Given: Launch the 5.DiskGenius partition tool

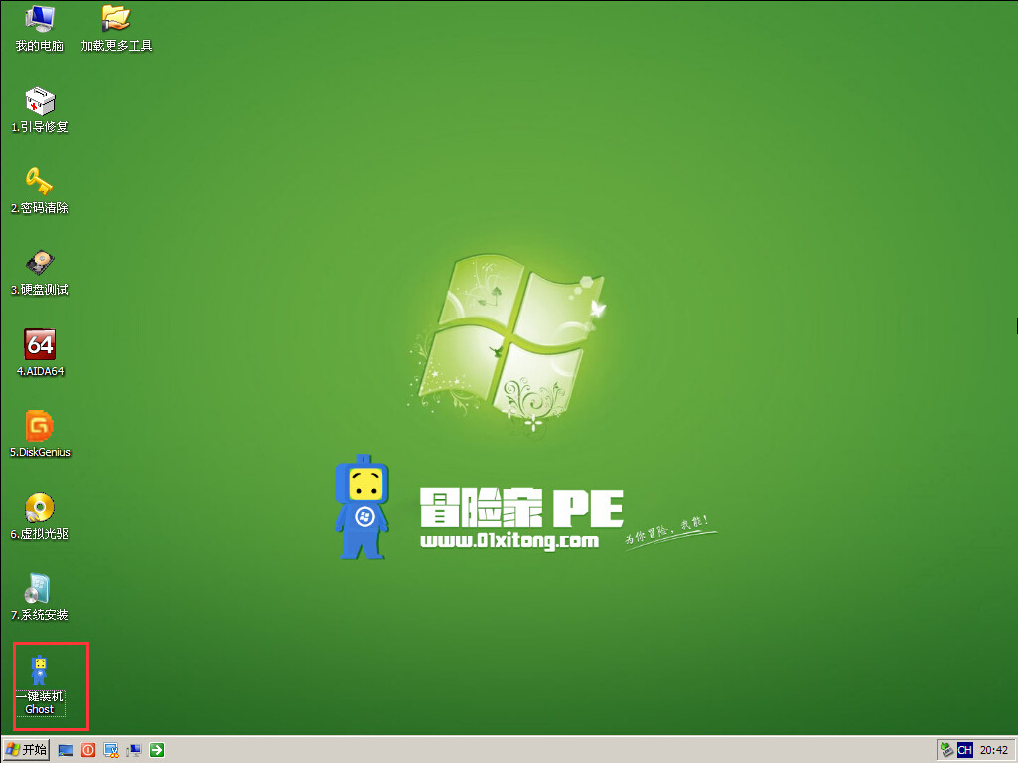Looking at the screenshot, I should [x=39, y=431].
